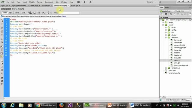Open the Visual Aids toolbar icon

(47, 13)
